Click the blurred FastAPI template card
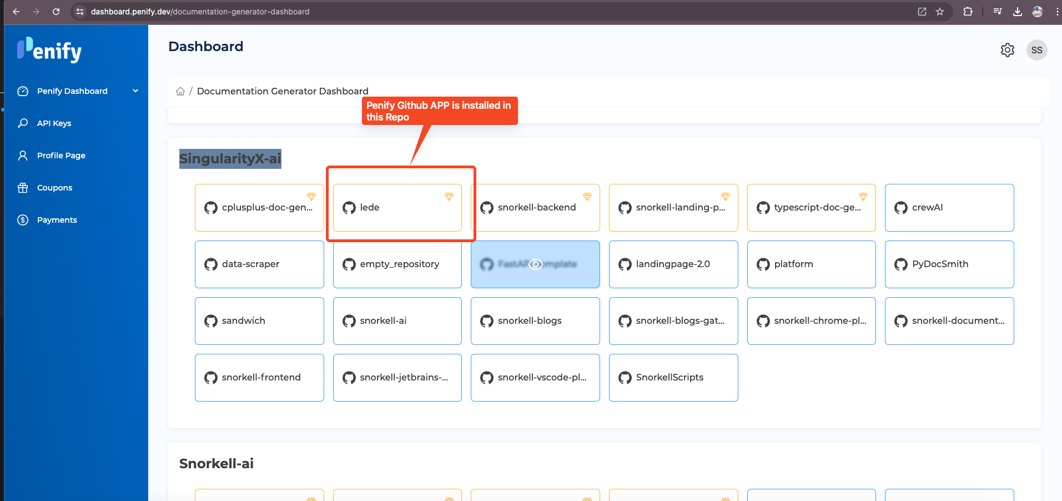Image resolution: width=1062 pixels, height=501 pixels. [x=535, y=264]
